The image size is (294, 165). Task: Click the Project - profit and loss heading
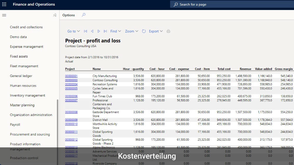tap(93, 41)
